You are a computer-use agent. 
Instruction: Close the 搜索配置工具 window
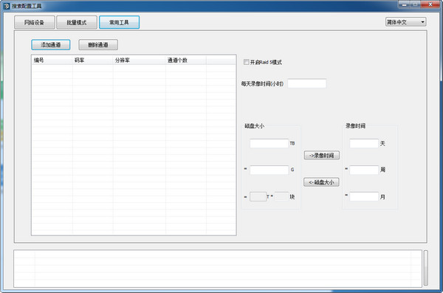430,4
